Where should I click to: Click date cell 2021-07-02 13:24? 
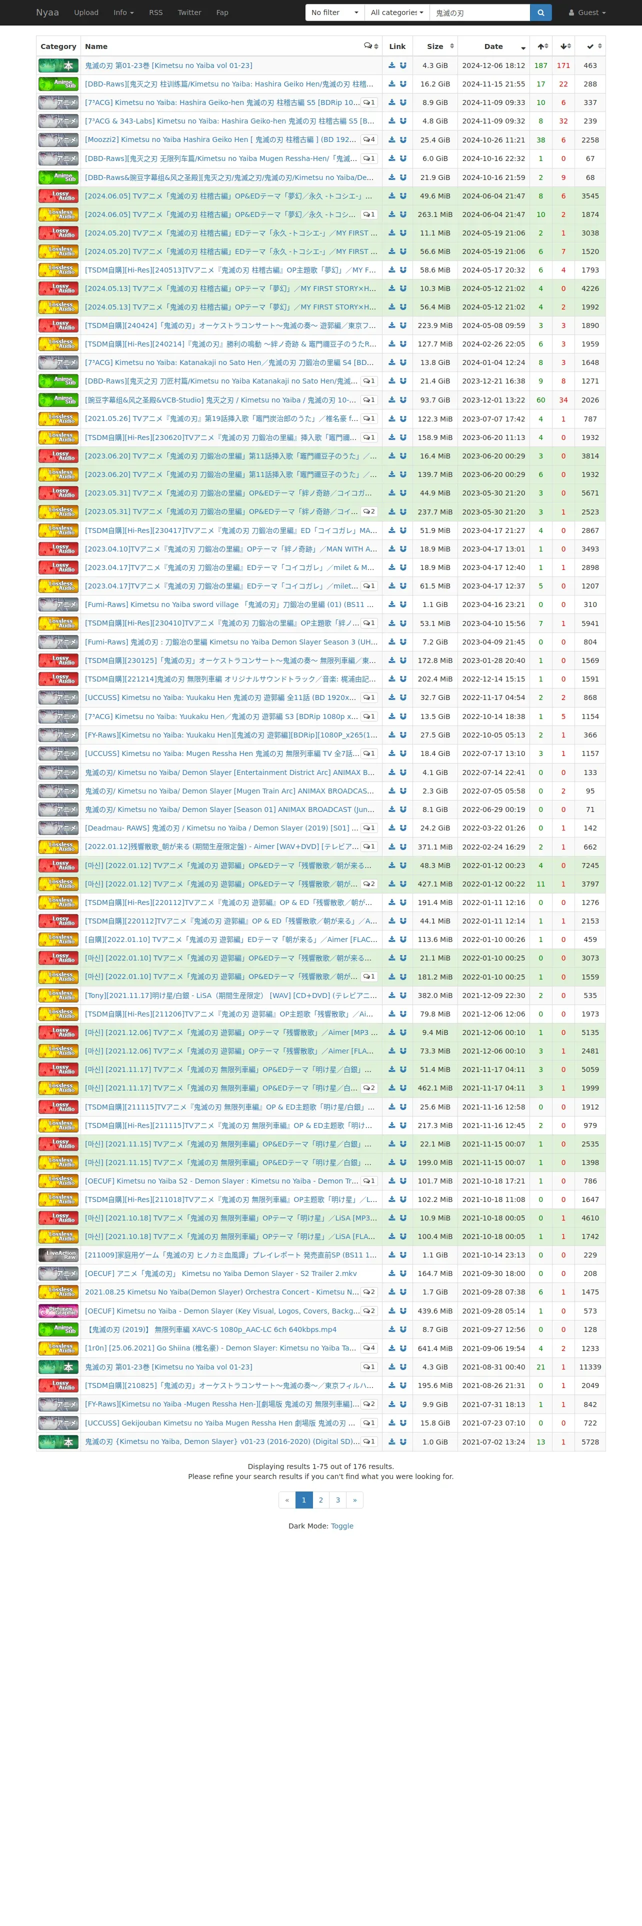[494, 1441]
